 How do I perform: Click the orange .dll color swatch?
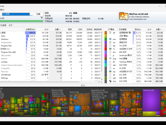[x=106, y=33]
